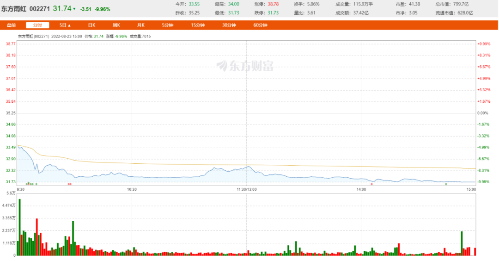Click the chart info line date 2022-08-23 15:00
The width and height of the screenshot is (499, 261).
pyautogui.click(x=67, y=37)
